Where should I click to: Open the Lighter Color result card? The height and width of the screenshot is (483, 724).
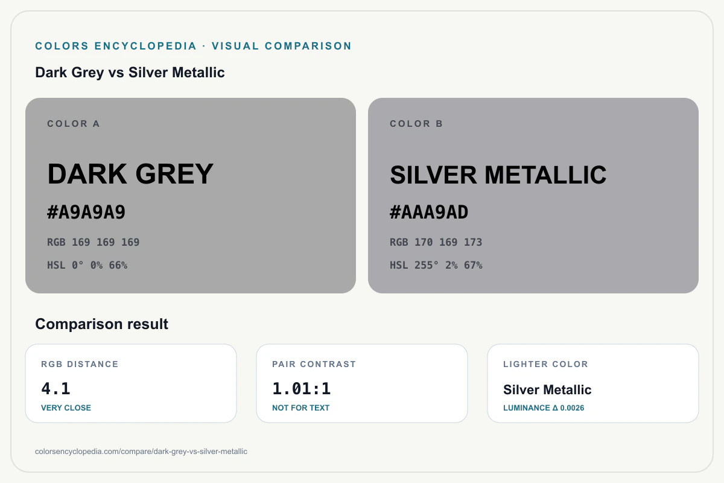593,383
